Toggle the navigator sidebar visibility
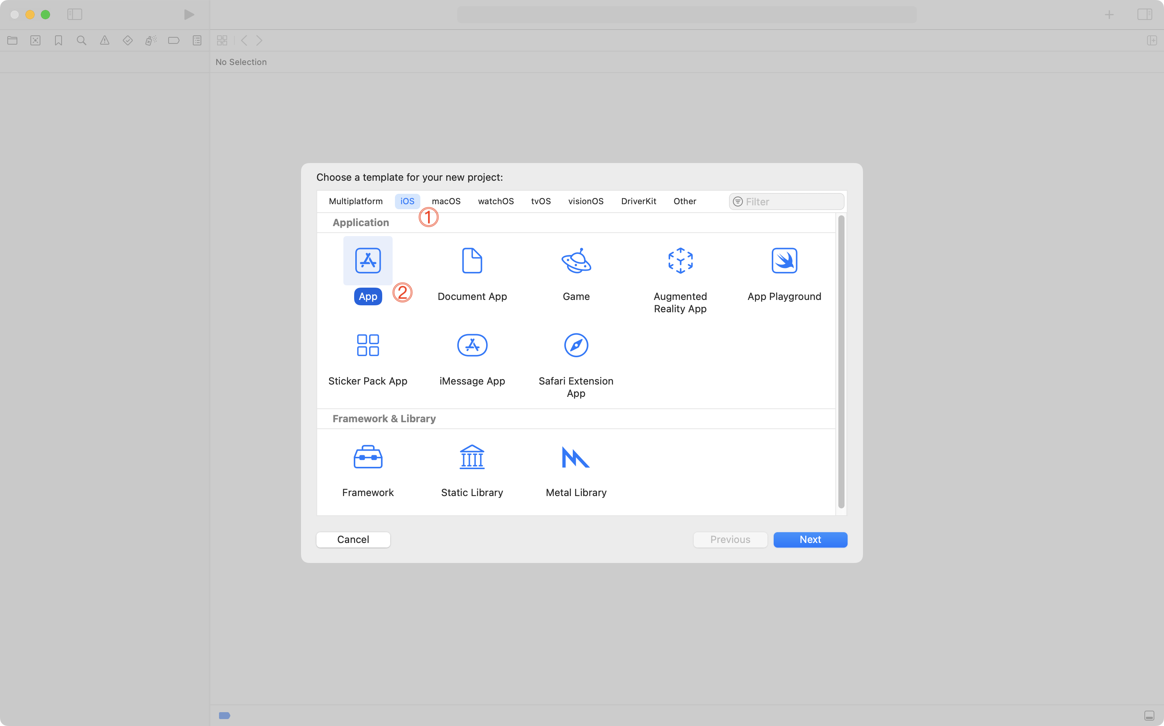 click(x=75, y=14)
